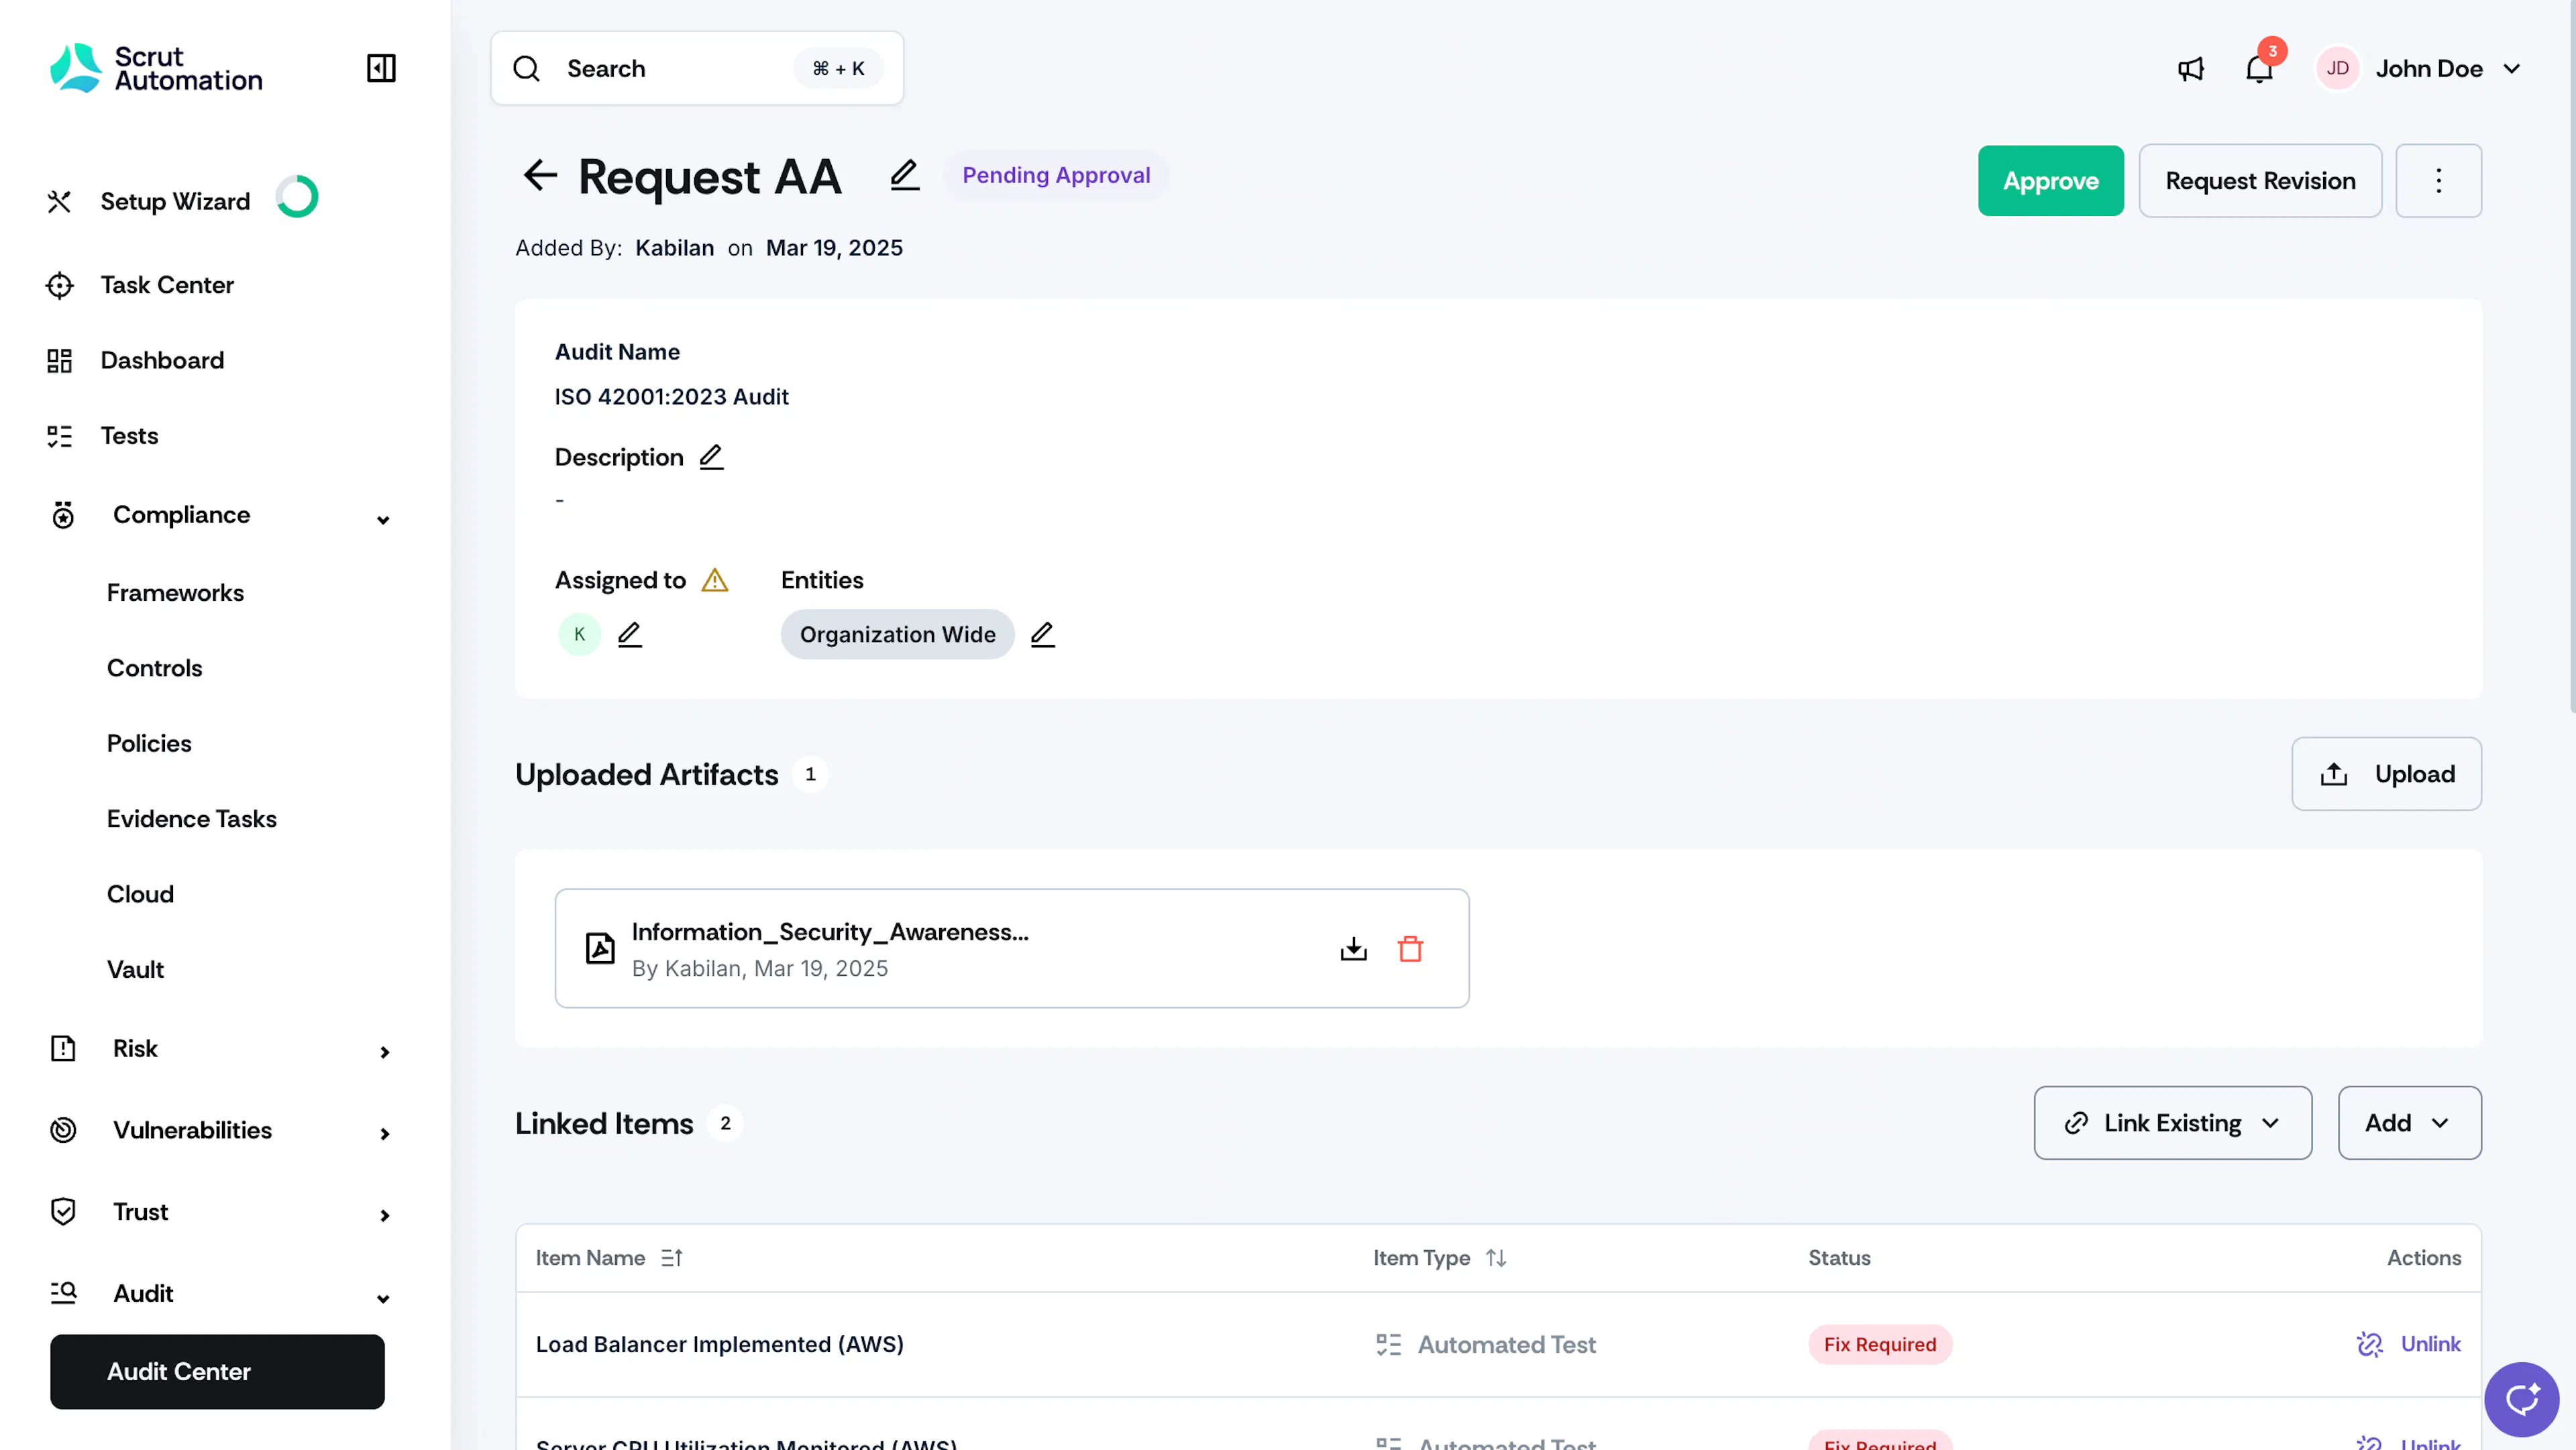Click the search magnifier icon
Screen dimensions: 2576x1450
click(526, 68)
